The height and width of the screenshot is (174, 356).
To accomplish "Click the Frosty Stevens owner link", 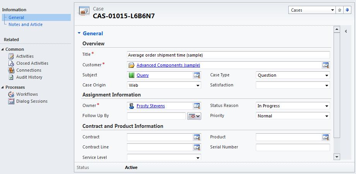I will (x=151, y=106).
